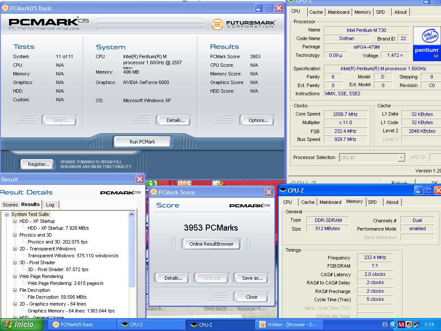Activate first CPU-Z taskbar button
This screenshot has width=441, height=331.
(151, 325)
